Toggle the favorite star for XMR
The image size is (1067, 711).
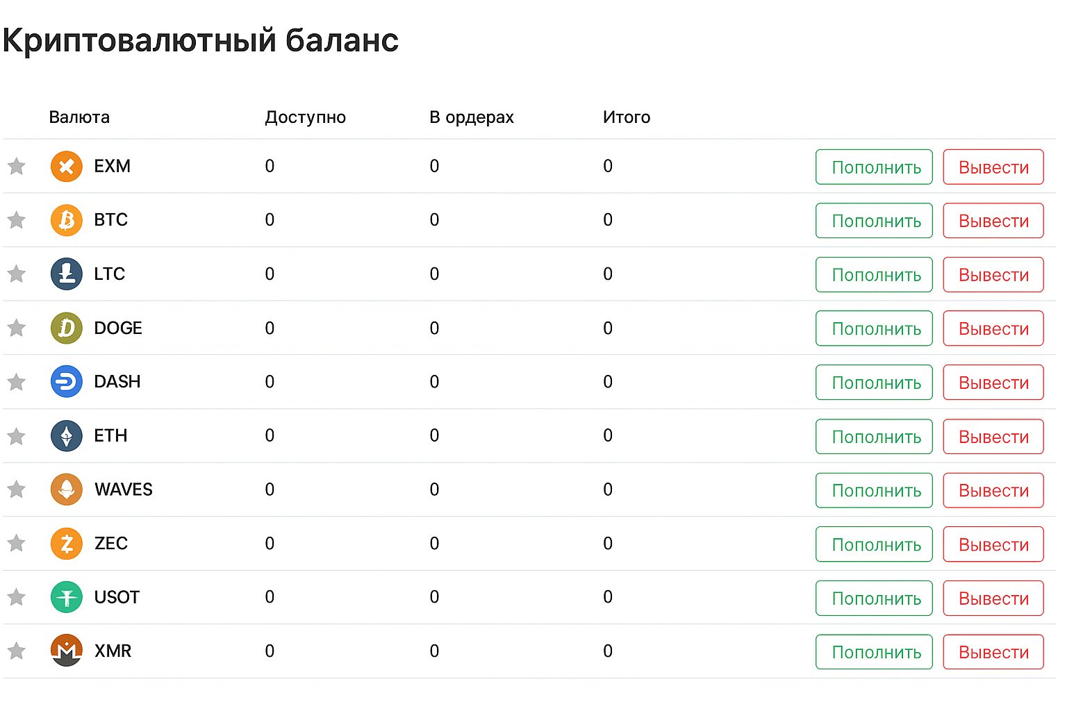pos(16,651)
